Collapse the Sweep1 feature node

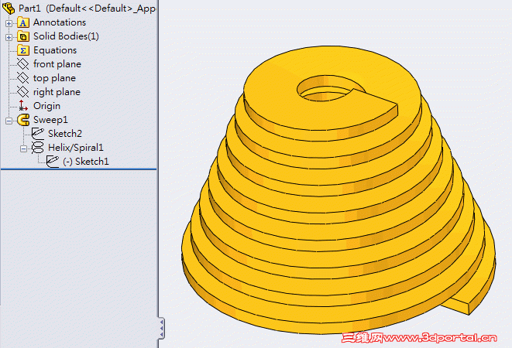9,121
